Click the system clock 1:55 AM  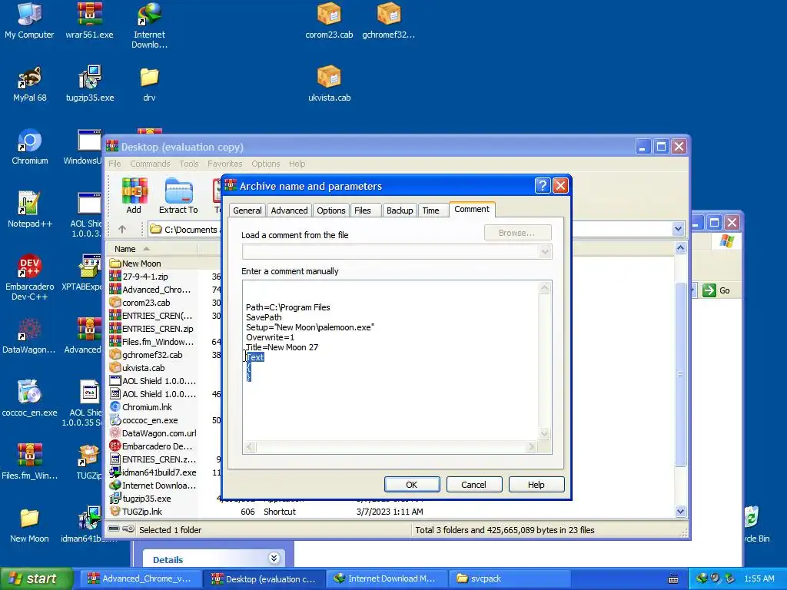coord(759,579)
